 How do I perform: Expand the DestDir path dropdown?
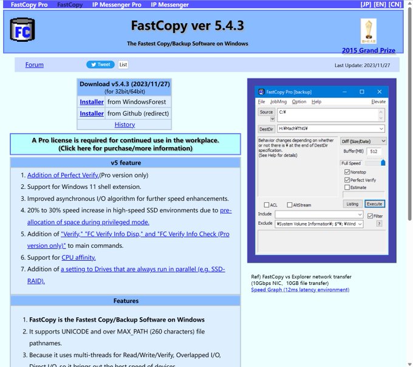coord(381,128)
